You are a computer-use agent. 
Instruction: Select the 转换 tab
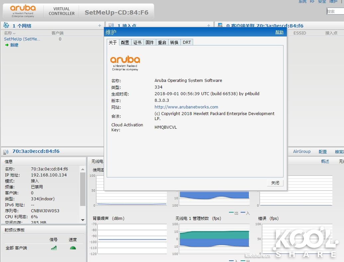[174, 42]
